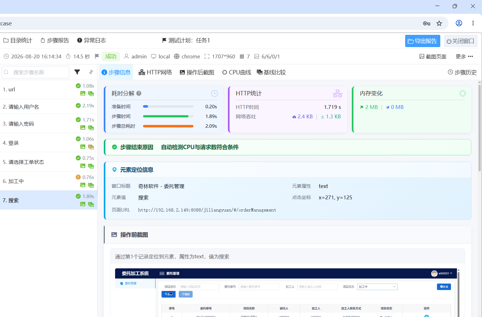Image resolution: width=482 pixels, height=317 pixels.
Task: Click the 测试计划: 任务1 label
Action: (x=186, y=40)
